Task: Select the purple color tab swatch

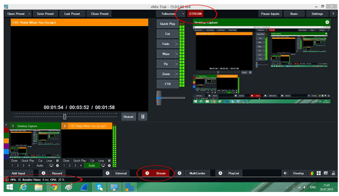Action: click(6, 146)
